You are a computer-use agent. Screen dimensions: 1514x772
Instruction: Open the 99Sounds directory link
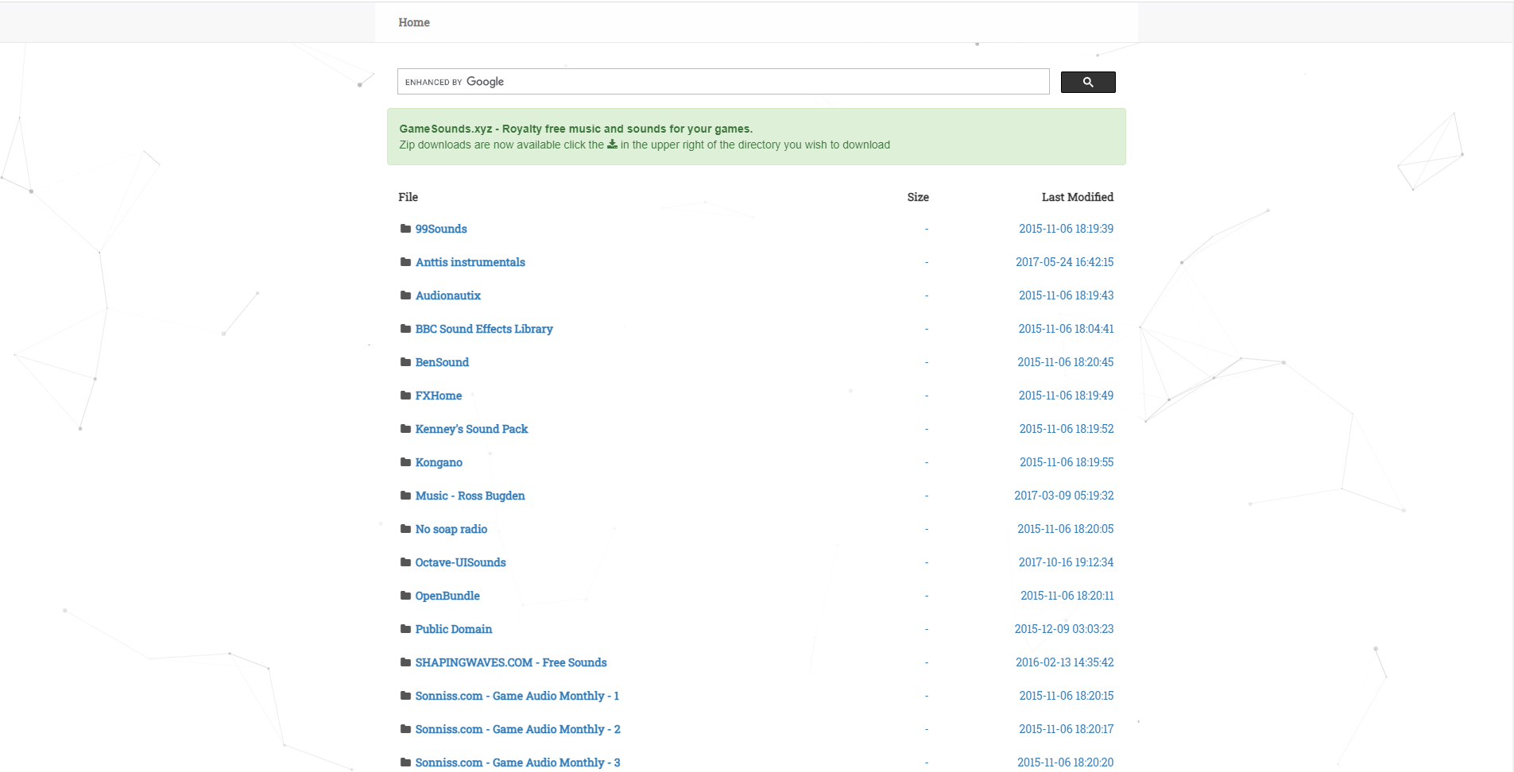441,229
